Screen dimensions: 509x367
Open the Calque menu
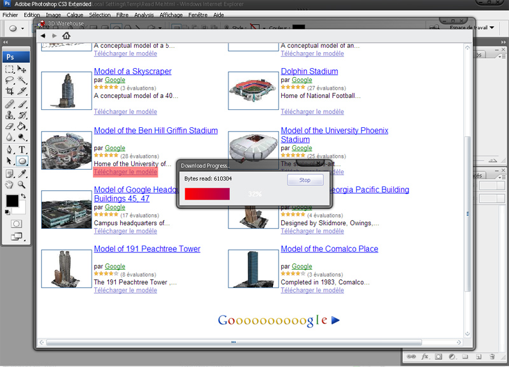click(x=74, y=15)
